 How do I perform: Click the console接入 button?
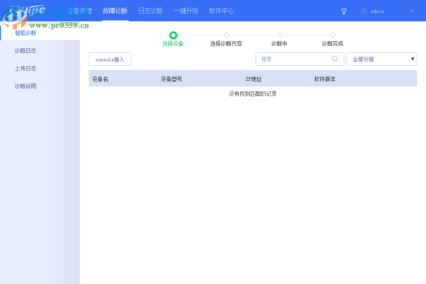click(110, 59)
